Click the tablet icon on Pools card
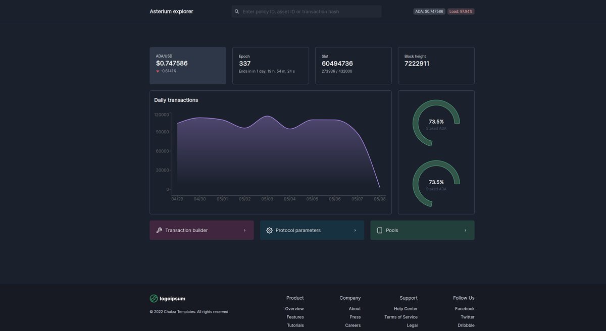 pyautogui.click(x=380, y=230)
